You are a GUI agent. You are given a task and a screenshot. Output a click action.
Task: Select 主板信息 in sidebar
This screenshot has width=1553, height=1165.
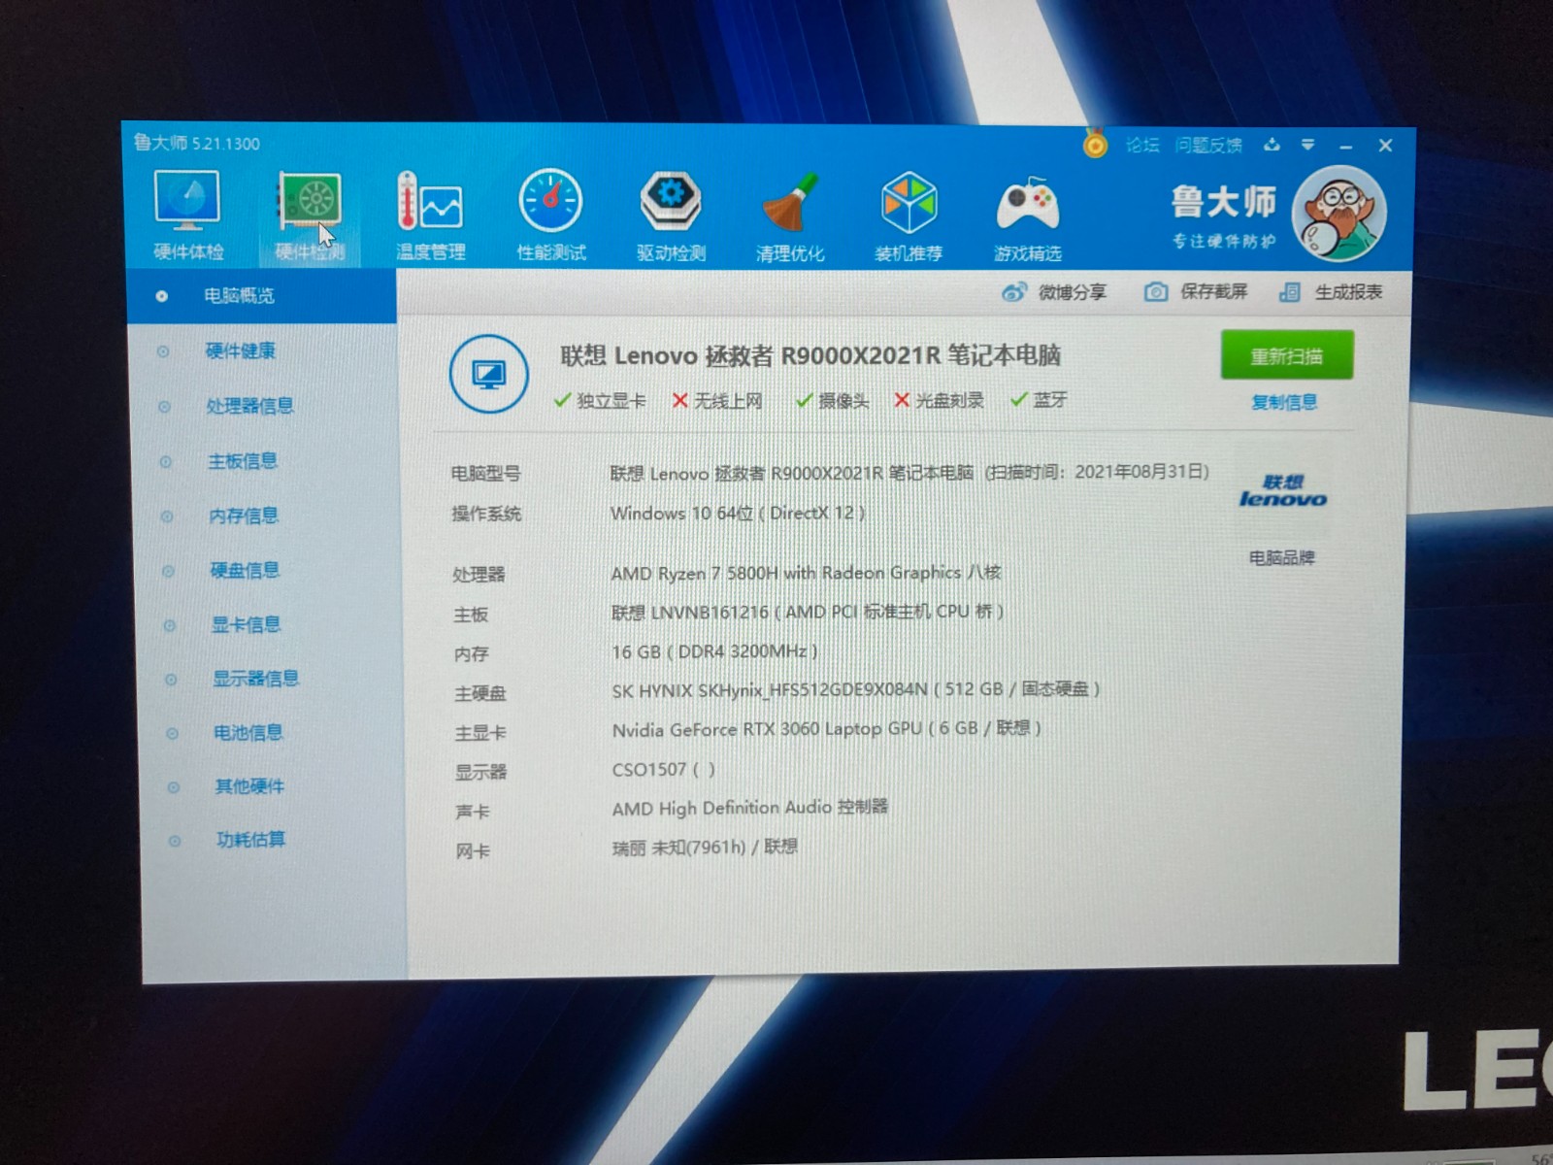point(243,461)
